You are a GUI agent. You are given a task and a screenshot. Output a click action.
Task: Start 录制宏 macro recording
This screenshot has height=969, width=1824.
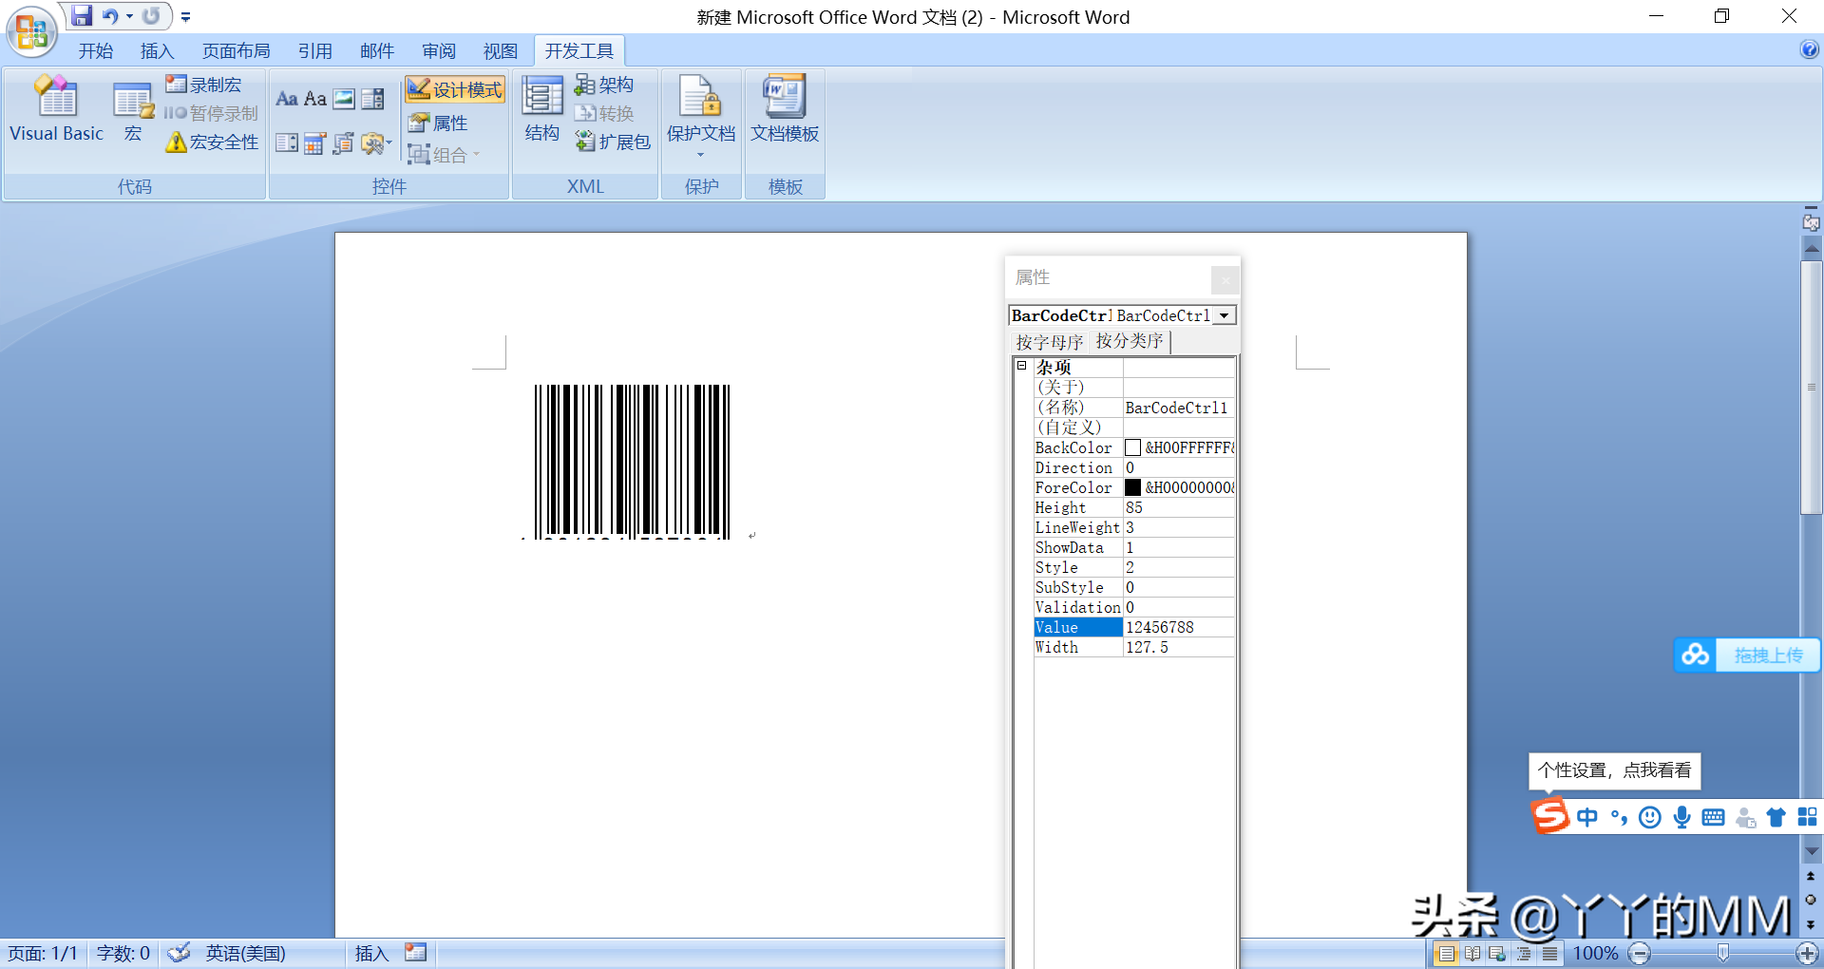pos(203,85)
